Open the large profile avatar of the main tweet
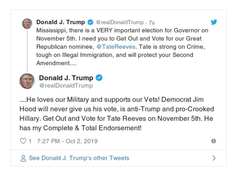Screen dimensions: 237x176 click(27, 81)
